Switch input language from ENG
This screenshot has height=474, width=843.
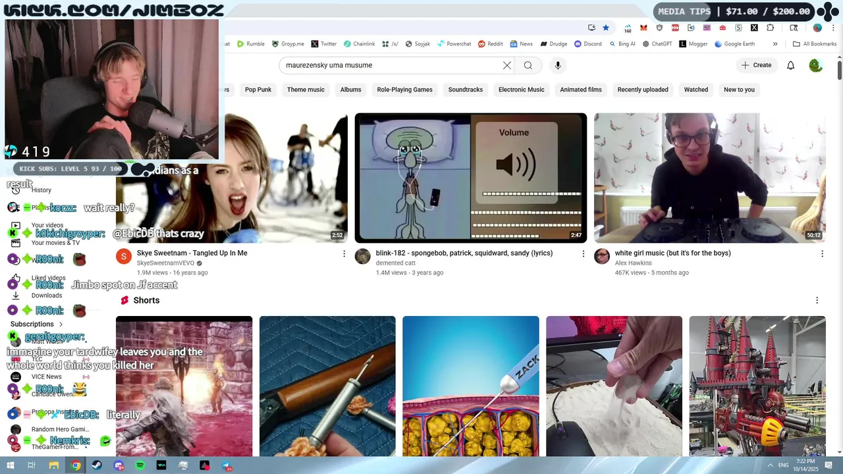click(x=783, y=465)
